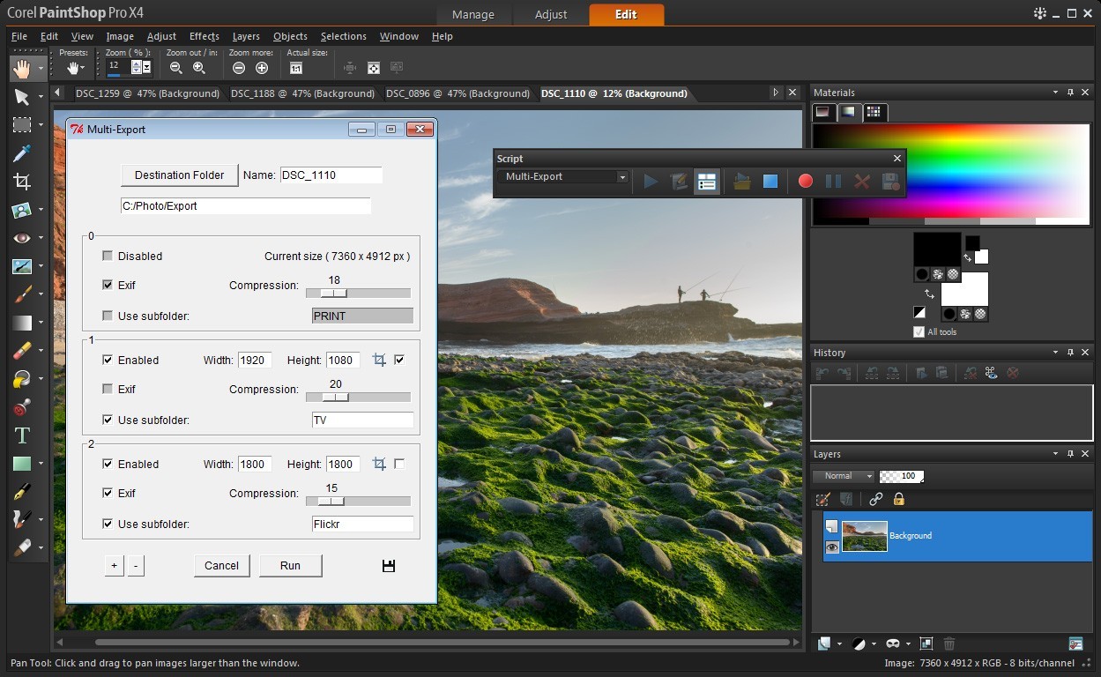Switch to the Adjust workspace tab
Image resolution: width=1101 pixels, height=677 pixels.
550,14
